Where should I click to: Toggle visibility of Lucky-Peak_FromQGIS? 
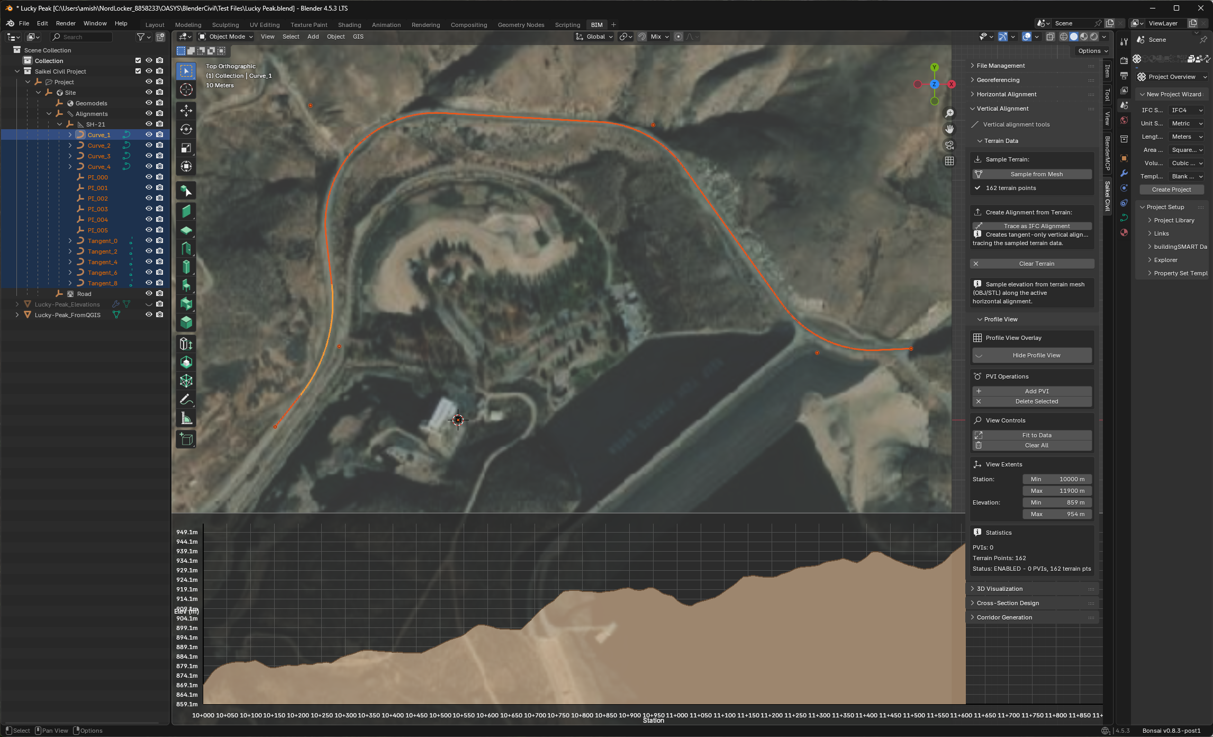pos(149,314)
